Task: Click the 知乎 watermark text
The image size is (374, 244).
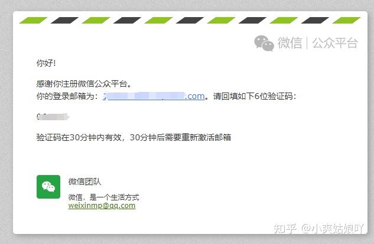Action: point(285,229)
